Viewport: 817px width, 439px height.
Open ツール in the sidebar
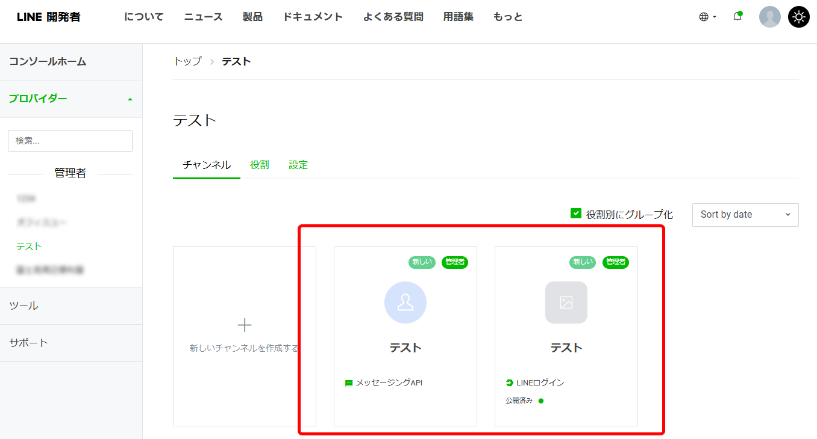coord(71,306)
